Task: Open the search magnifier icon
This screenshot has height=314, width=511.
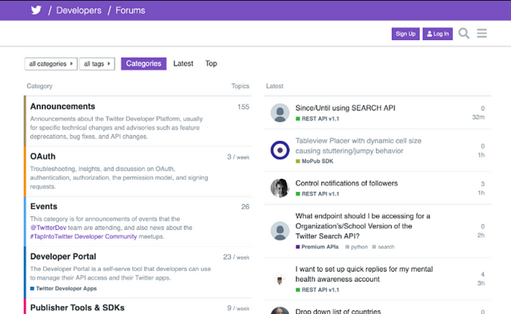Action: 464,34
